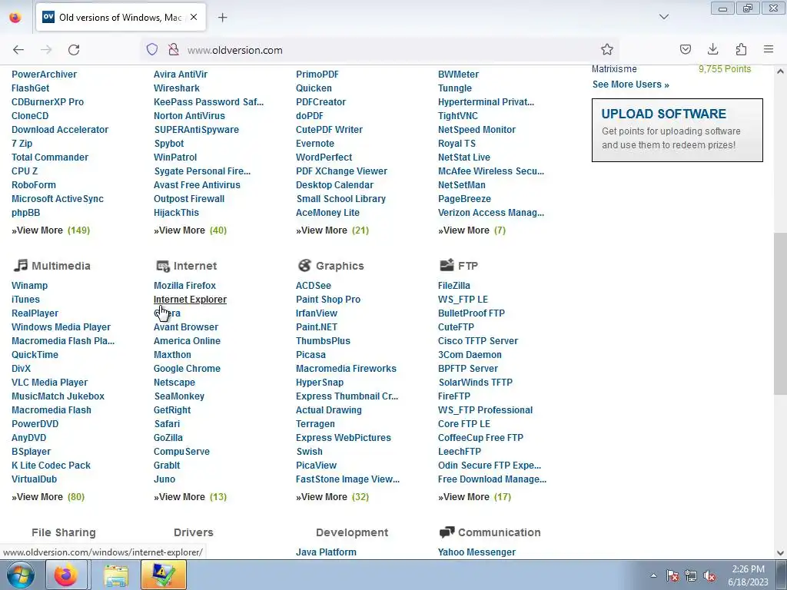787x590 pixels.
Task: Open View More (32) under Graphics
Action: [x=332, y=497]
